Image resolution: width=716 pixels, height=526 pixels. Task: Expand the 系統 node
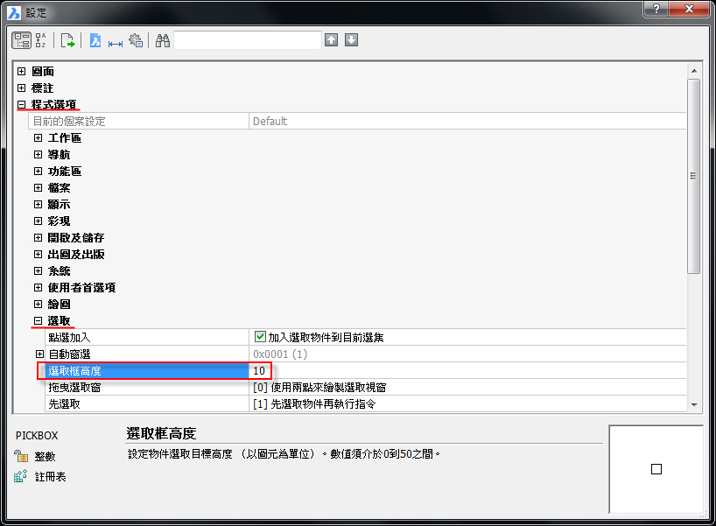38,270
